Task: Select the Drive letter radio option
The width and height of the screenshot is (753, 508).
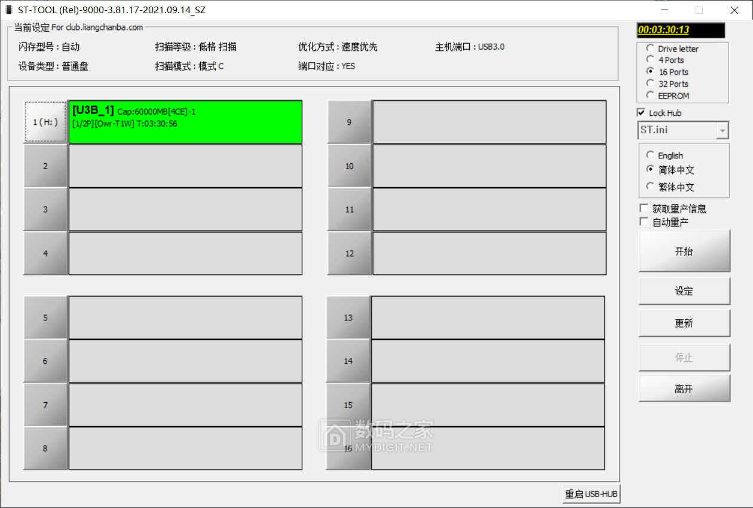Action: pos(650,48)
